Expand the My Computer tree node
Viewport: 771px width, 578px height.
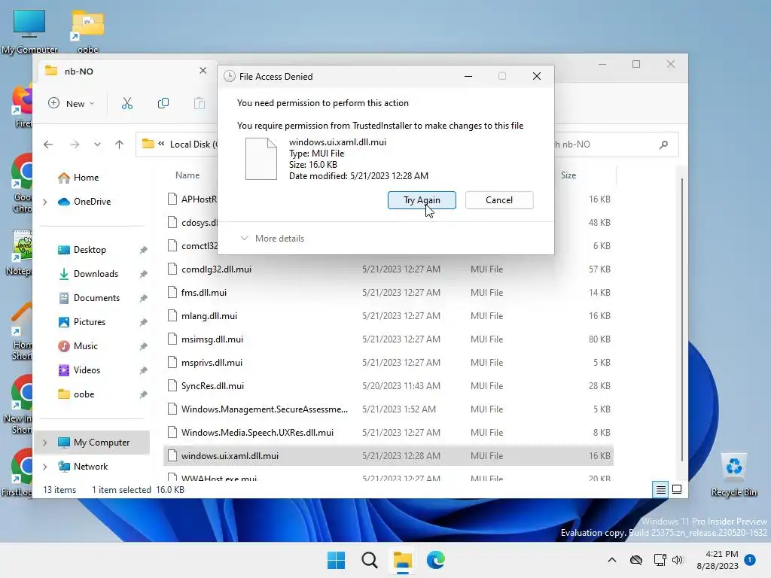45,443
